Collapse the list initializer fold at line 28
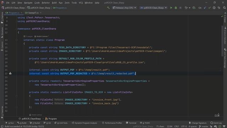Viewport: 227px width, 128px height. coord(17,96)
